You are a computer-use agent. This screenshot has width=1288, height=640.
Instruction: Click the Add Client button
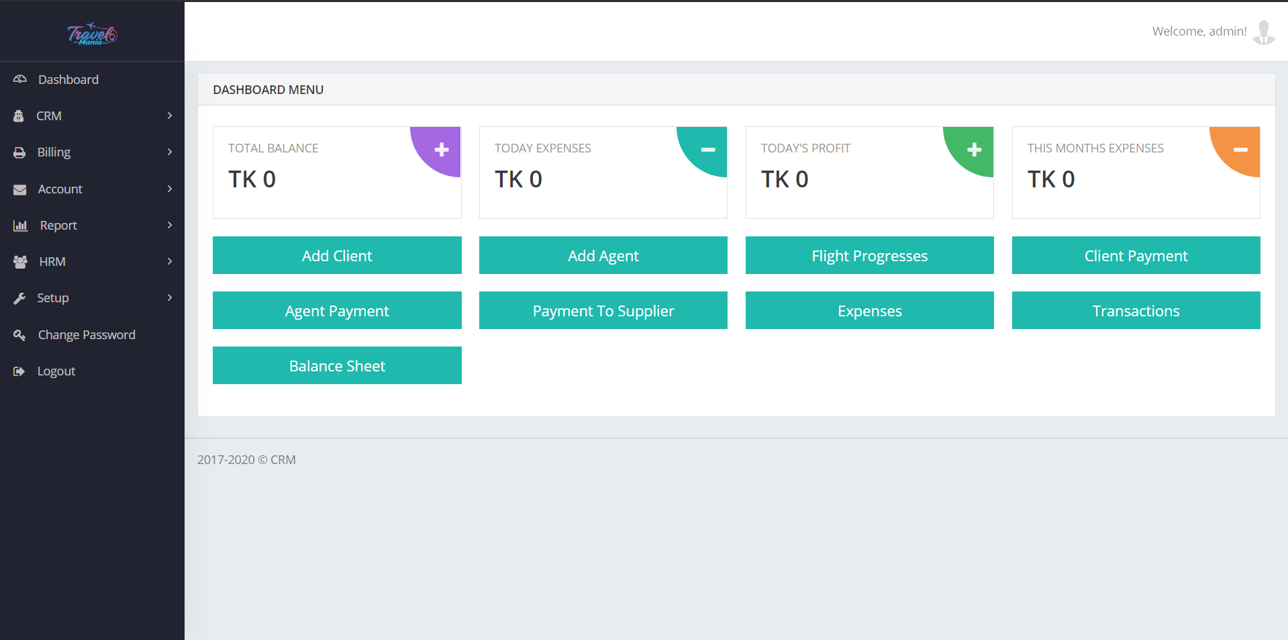(337, 255)
